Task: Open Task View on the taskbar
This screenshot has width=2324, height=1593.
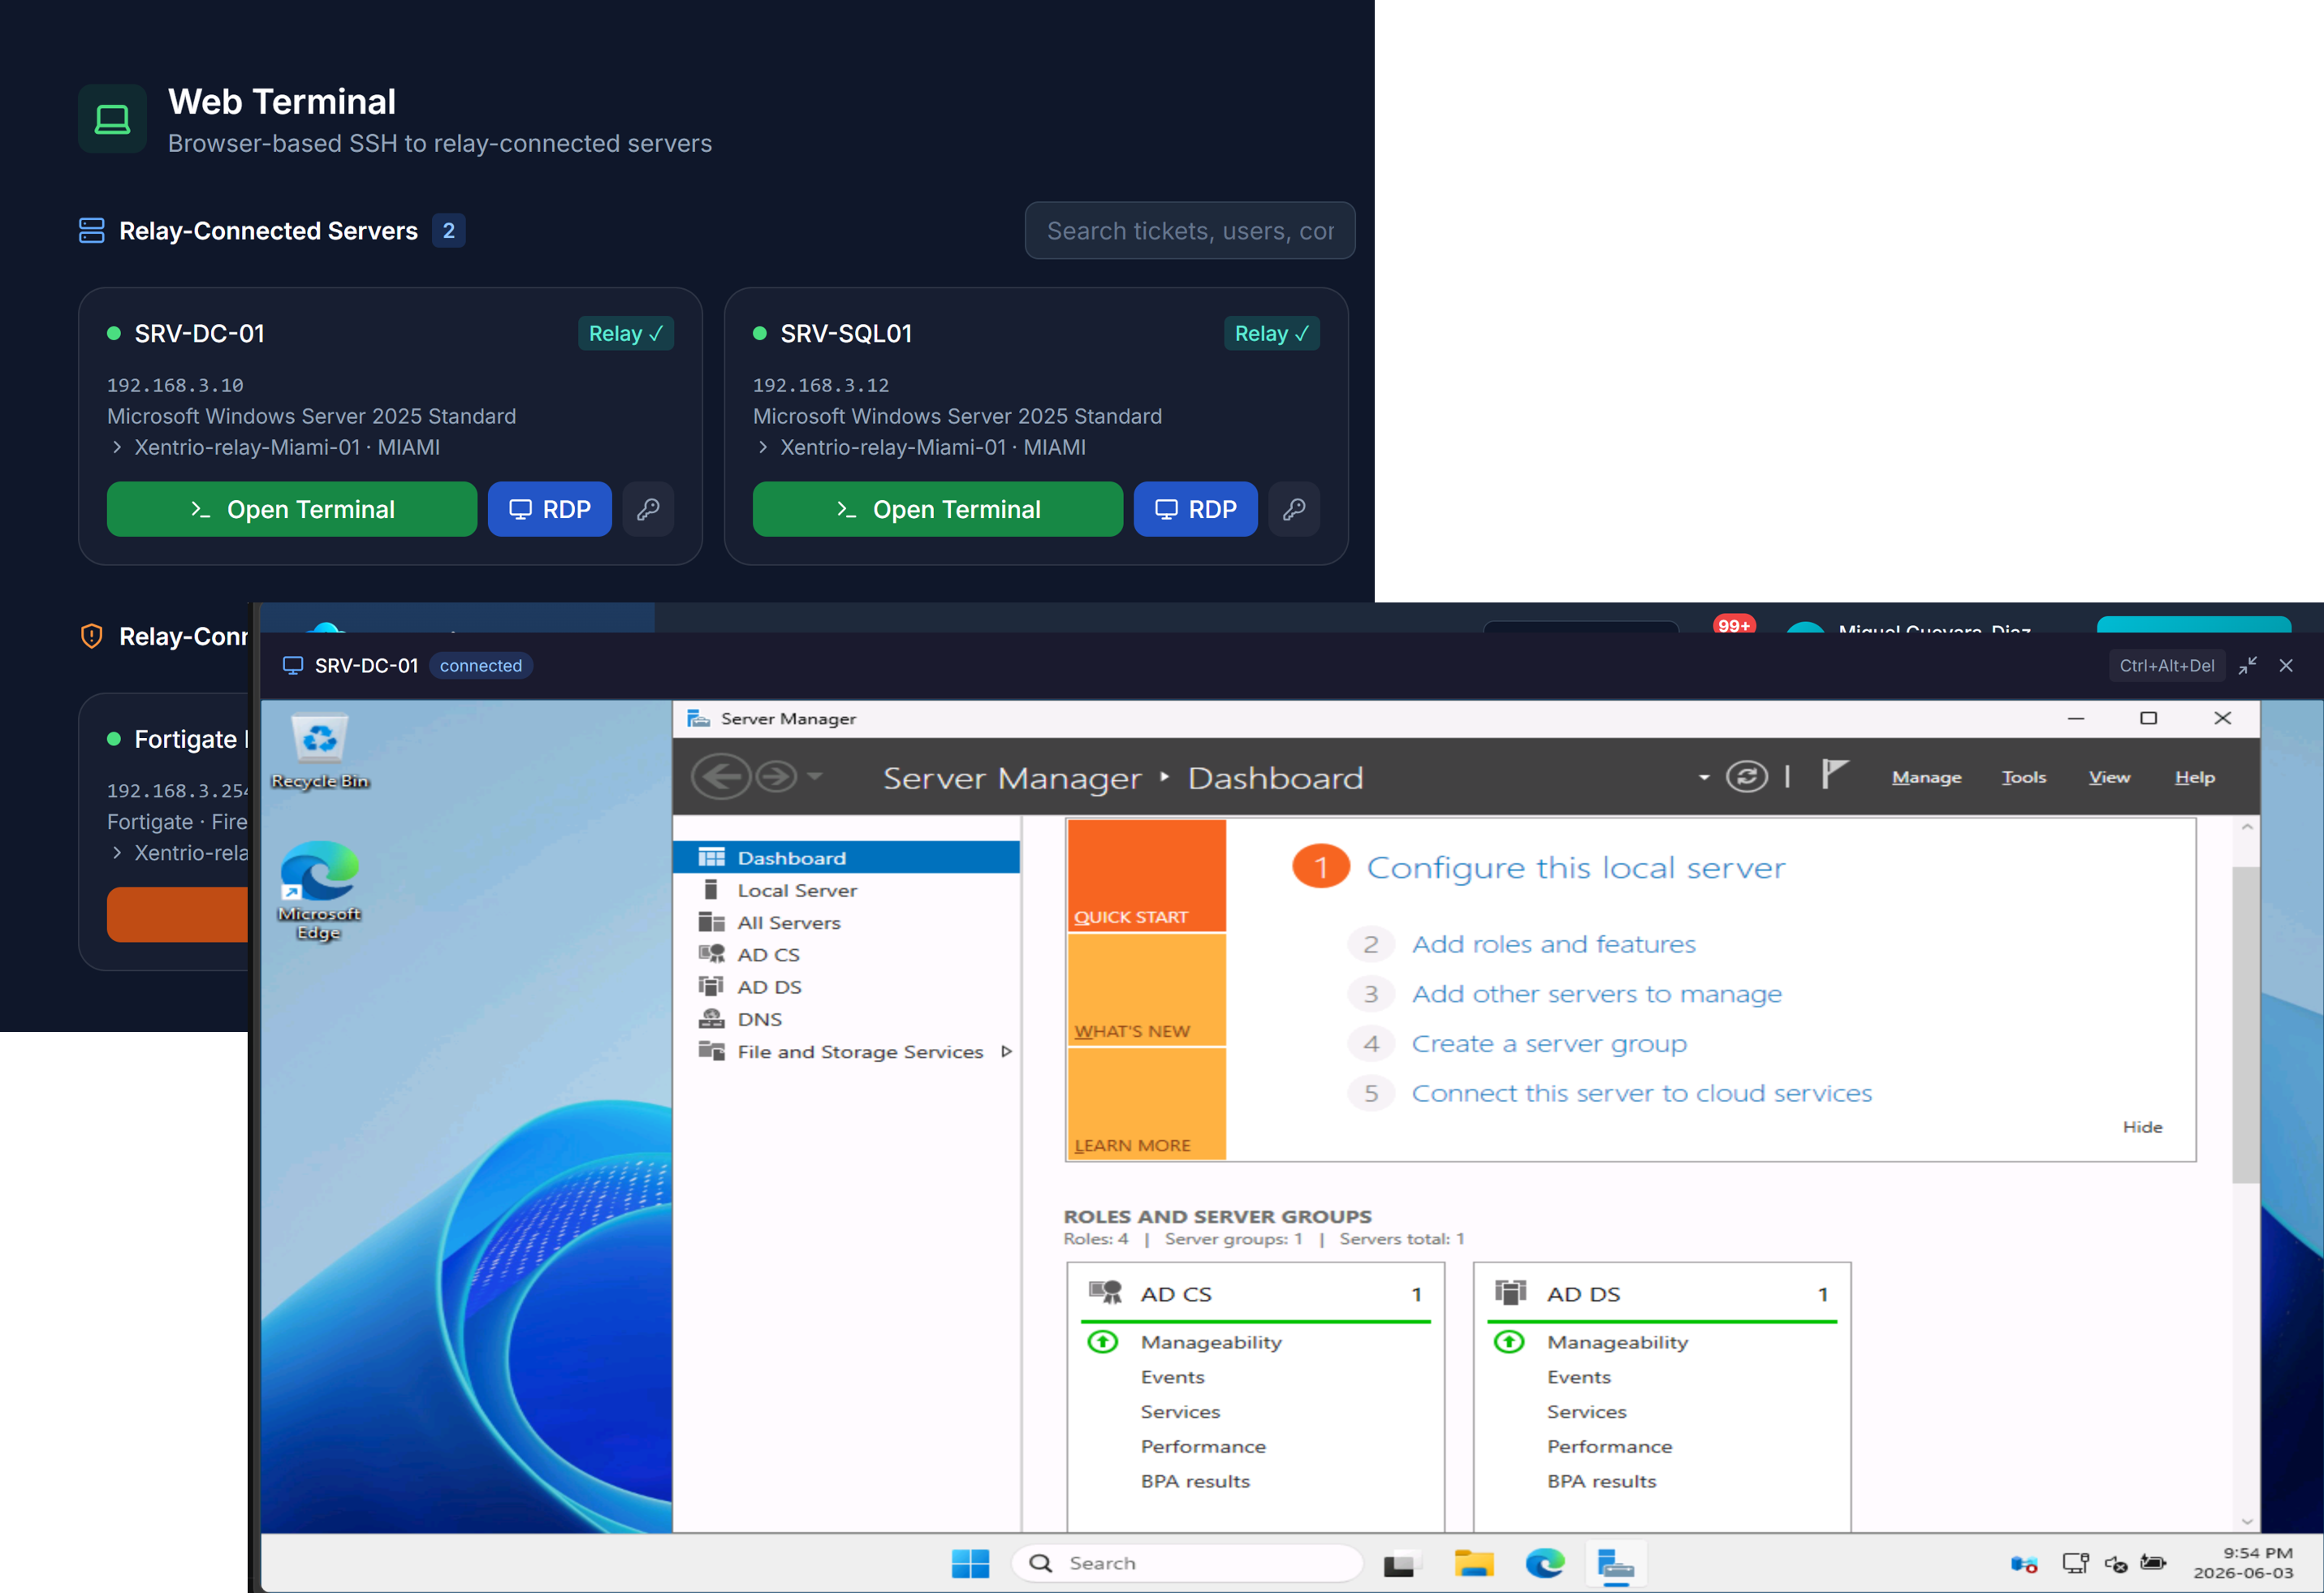Action: click(1400, 1563)
